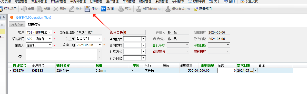Viewport: 307px width, 94px height.
Task: Open the 样板部管理 menu
Action: tap(58, 1)
